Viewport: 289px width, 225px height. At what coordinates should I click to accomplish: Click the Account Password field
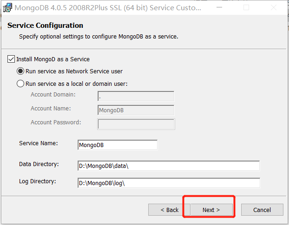point(136,124)
